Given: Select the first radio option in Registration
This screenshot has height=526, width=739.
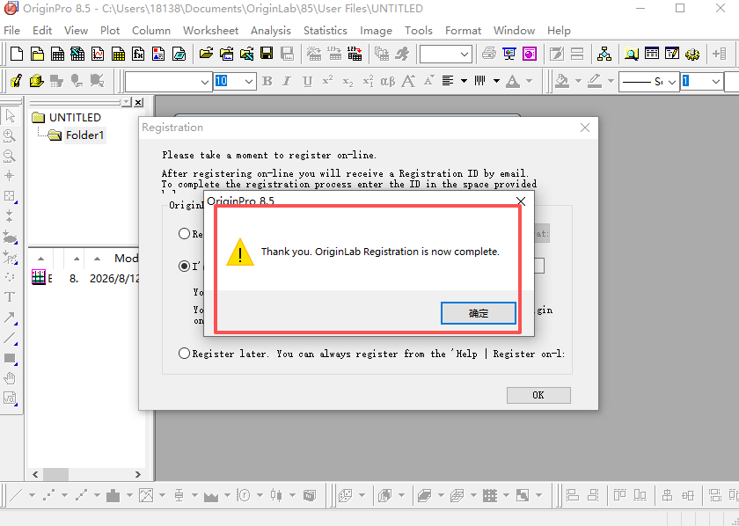Looking at the screenshot, I should pos(184,234).
